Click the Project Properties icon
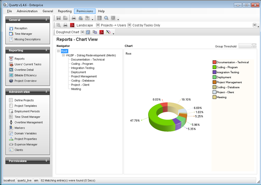The height and width of the screenshot is (185, 261). 11,139
